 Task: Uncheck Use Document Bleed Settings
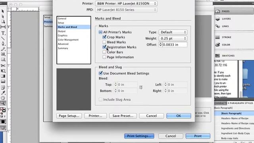tap(100, 73)
